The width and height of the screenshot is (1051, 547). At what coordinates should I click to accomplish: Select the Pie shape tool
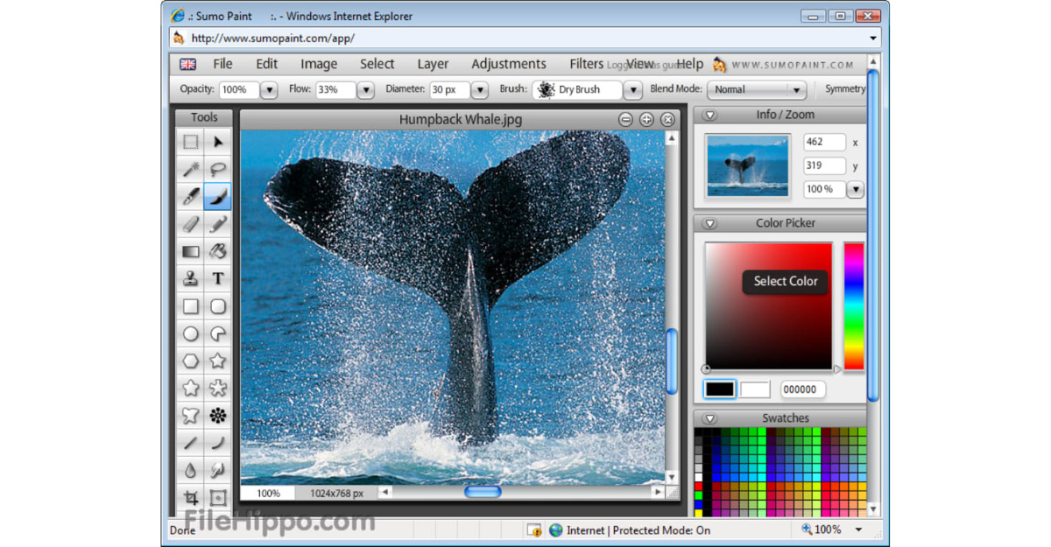coord(218,333)
